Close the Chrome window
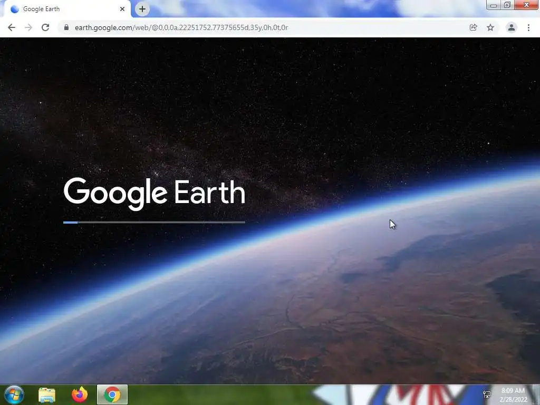The height and width of the screenshot is (405, 540). (x=526, y=5)
